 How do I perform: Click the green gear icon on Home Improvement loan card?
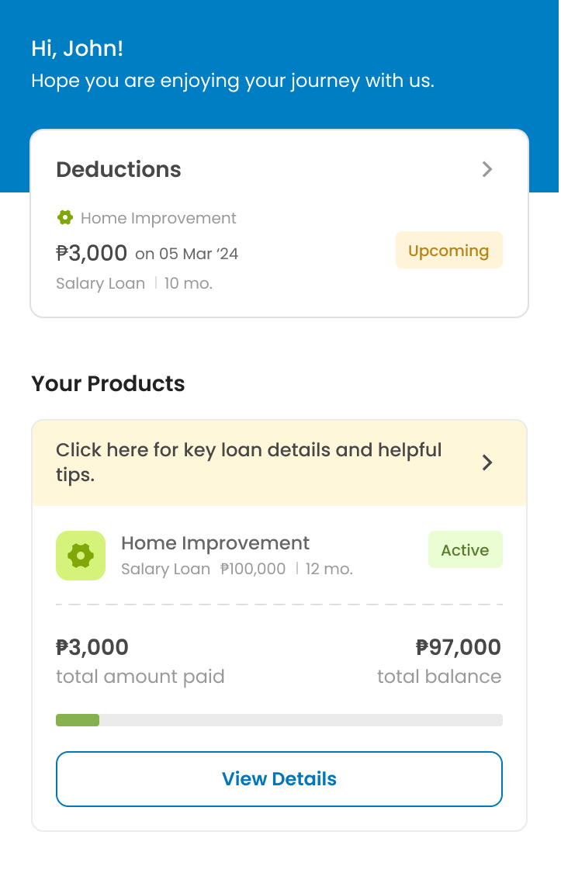click(81, 555)
